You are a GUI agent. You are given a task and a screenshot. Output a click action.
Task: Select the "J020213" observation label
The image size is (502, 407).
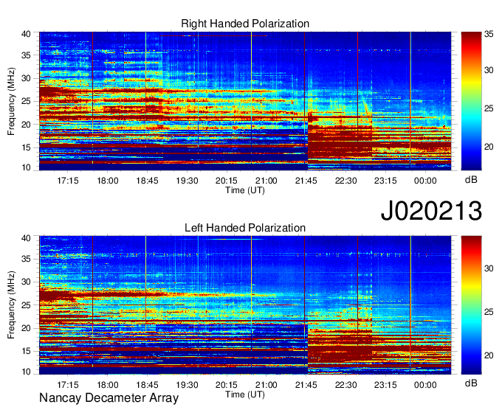[x=431, y=210]
